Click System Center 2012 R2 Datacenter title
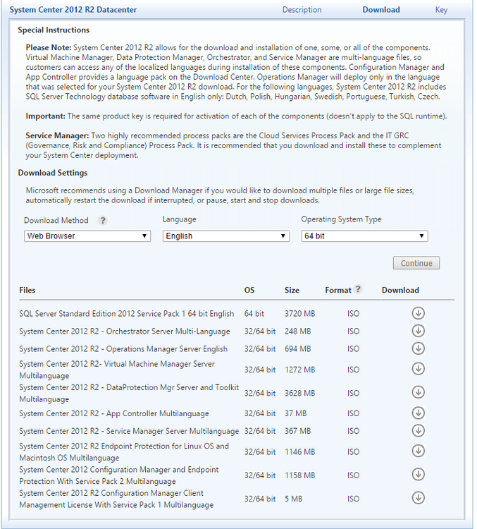477x529 pixels. tap(73, 10)
